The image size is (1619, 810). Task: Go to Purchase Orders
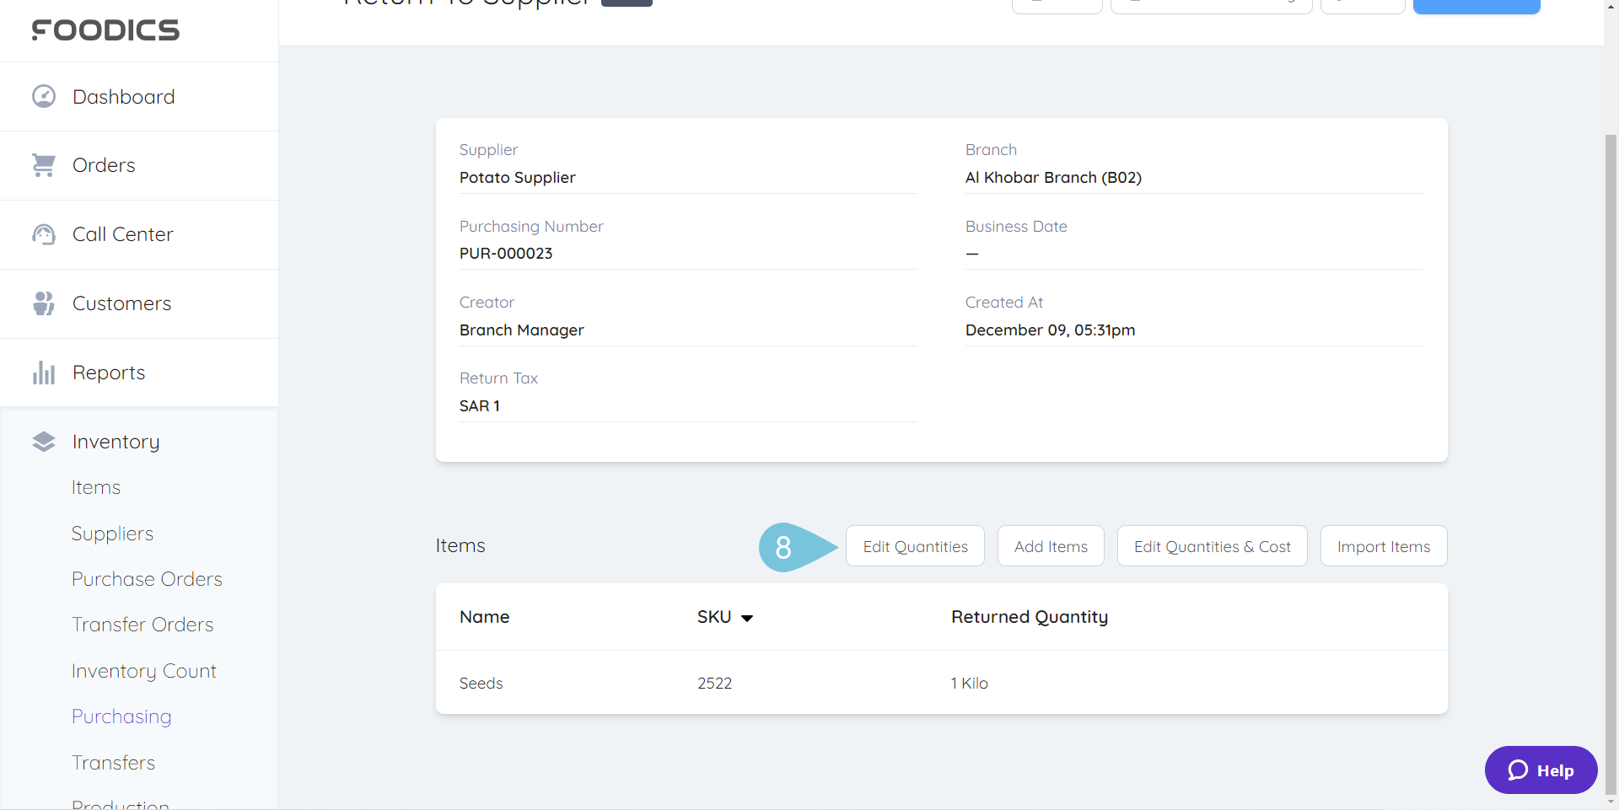146,578
